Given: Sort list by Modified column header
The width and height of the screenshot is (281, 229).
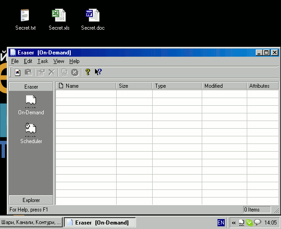Looking at the screenshot, I should [x=224, y=86].
